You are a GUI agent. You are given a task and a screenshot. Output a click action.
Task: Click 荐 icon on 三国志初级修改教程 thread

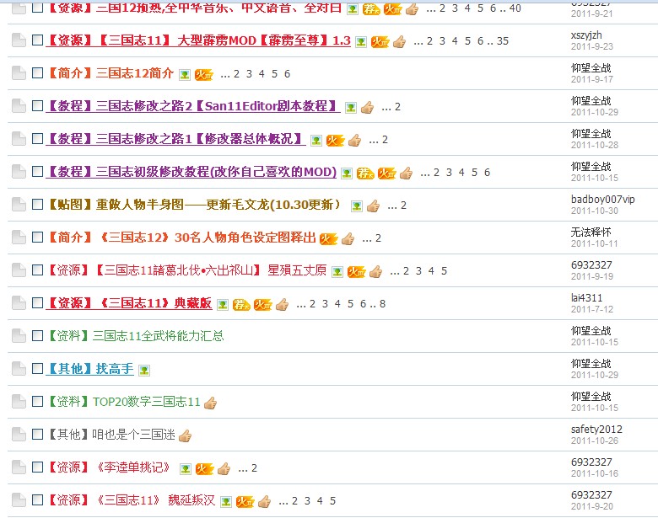[x=364, y=173]
